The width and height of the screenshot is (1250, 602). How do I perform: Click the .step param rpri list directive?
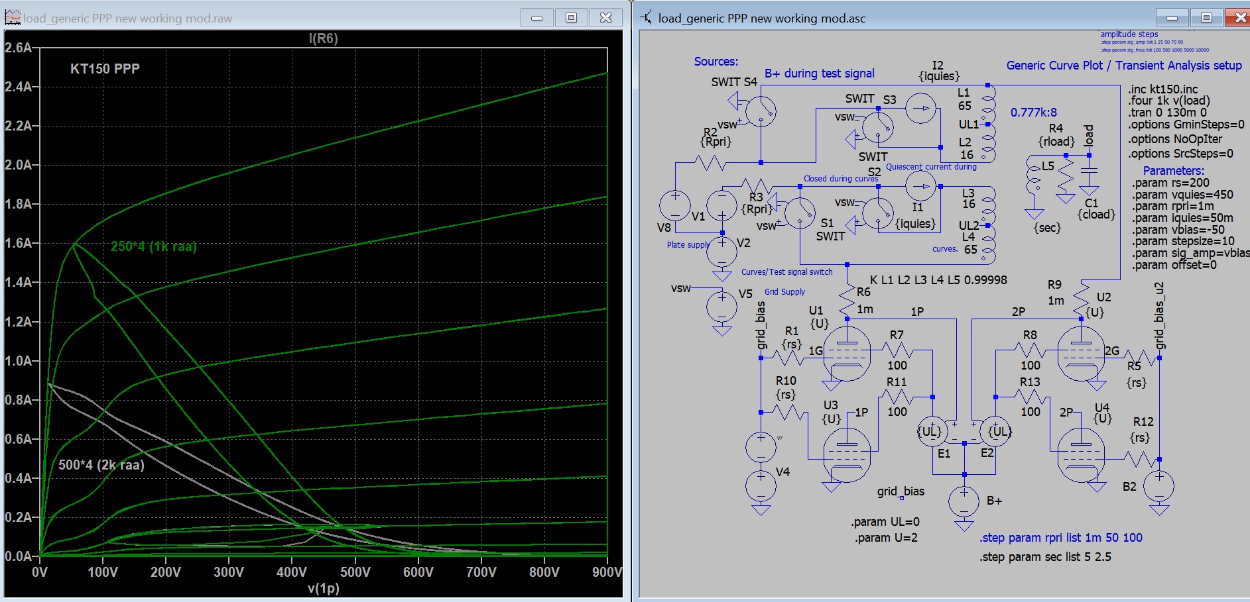point(1061,538)
